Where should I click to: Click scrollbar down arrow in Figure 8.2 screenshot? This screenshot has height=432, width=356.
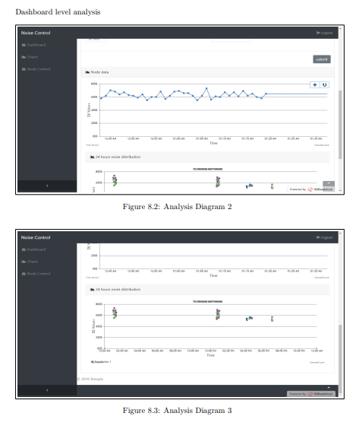340,190
